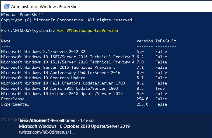Click the Get-VMHostSupportedVersion command text
Image resolution: width=212 pixels, height=138 pixels.
(x=88, y=31)
